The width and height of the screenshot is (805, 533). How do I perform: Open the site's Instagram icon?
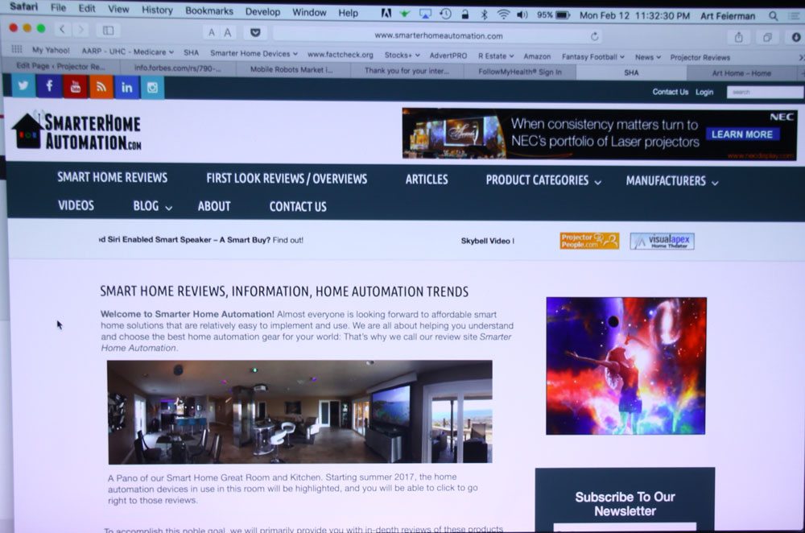(152, 88)
